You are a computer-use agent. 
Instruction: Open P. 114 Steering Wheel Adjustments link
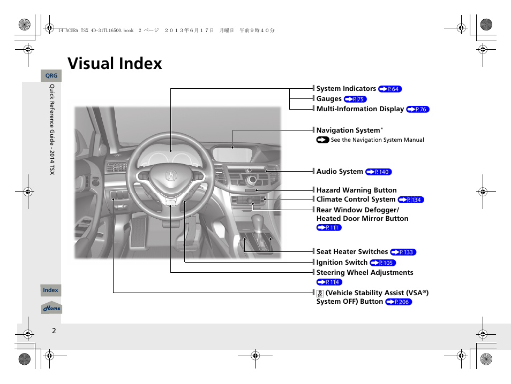[329, 282]
